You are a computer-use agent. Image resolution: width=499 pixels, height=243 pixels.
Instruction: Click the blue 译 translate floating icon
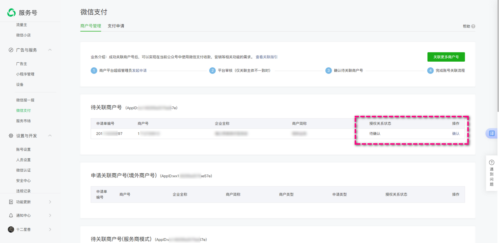(x=492, y=133)
